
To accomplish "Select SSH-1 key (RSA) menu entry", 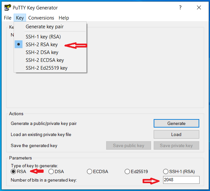I will coord(43,37).
